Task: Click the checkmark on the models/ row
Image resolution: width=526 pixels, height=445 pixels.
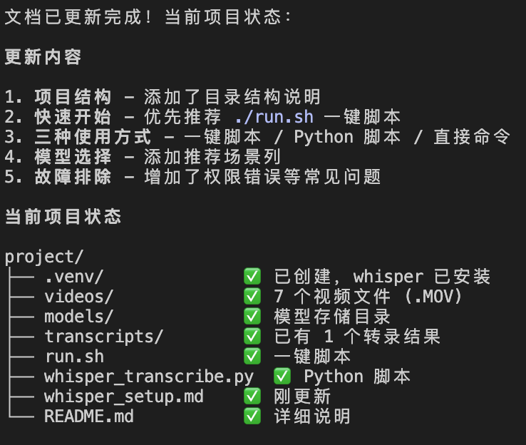Action: (x=252, y=316)
